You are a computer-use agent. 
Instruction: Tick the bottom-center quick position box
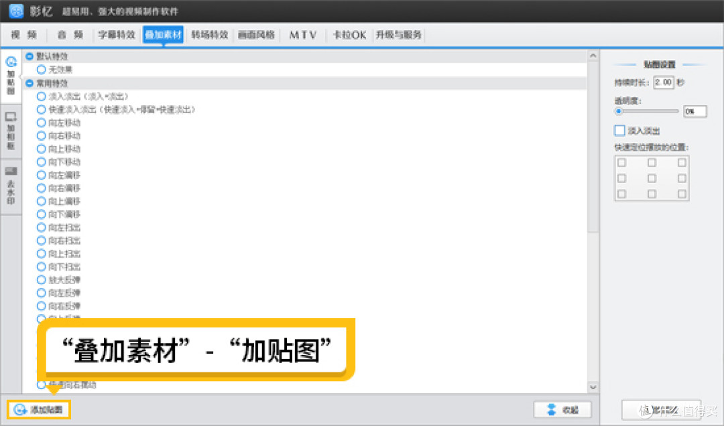pos(652,194)
